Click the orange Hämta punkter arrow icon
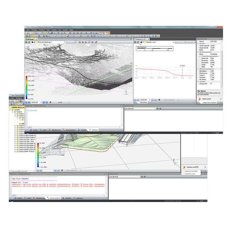Viewport: 227px width, 227px height. tap(199, 98)
